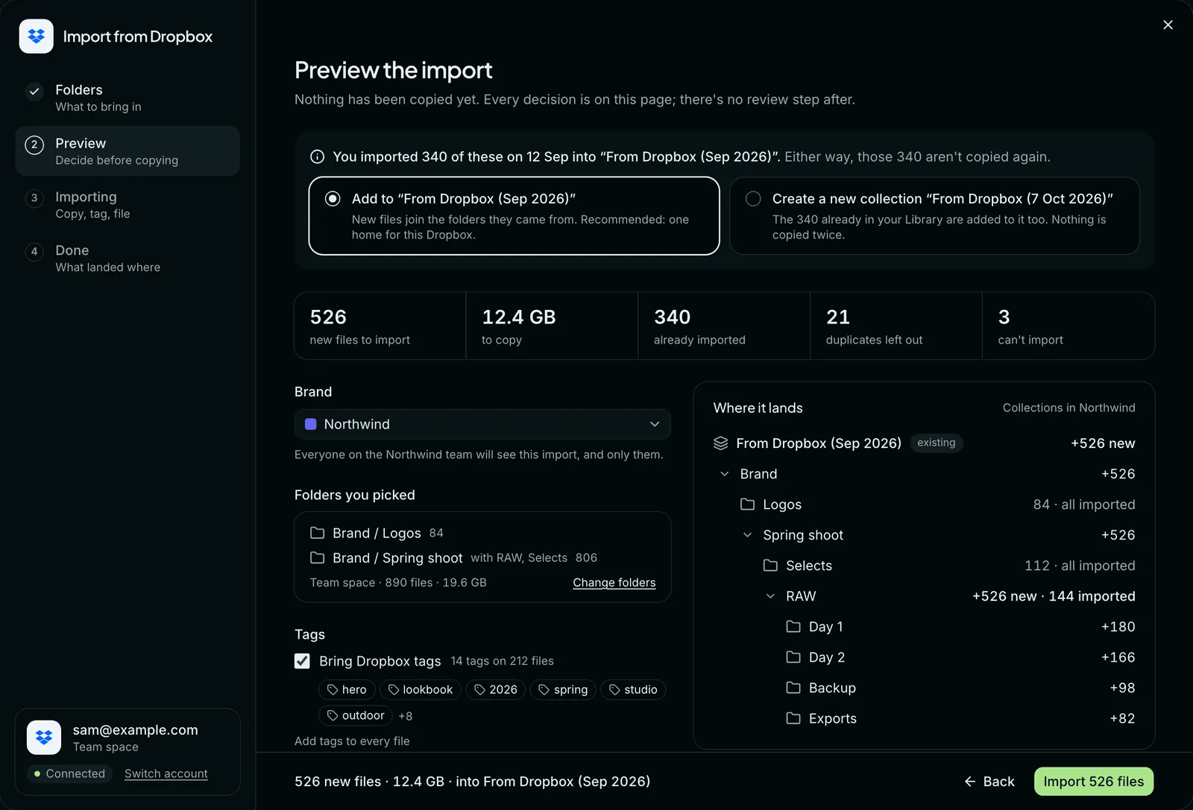Open the Northwind brand dropdown
1193x810 pixels.
click(x=482, y=424)
